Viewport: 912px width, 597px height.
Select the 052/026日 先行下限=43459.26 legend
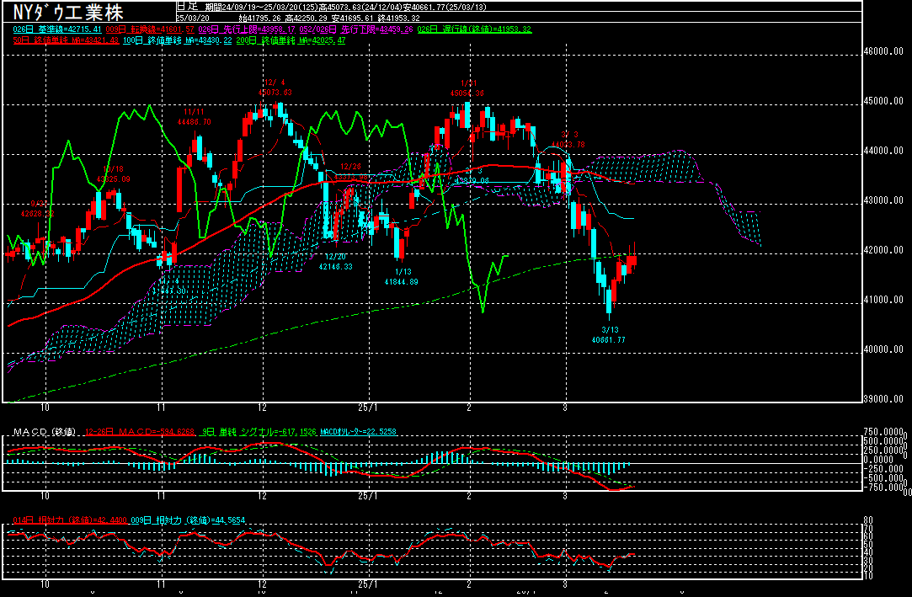click(356, 29)
